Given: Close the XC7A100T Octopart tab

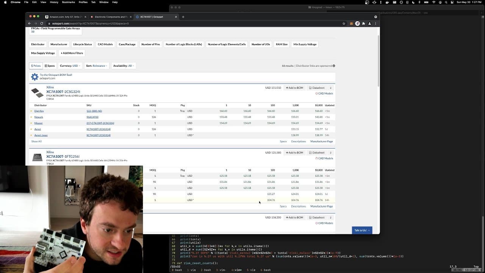Looking at the screenshot, I should coord(176,17).
